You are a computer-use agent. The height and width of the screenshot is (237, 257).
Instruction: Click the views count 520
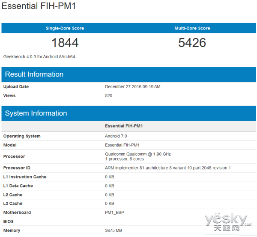coord(108,95)
